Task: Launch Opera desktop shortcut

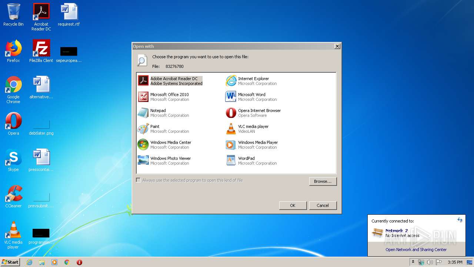Action: point(13,124)
